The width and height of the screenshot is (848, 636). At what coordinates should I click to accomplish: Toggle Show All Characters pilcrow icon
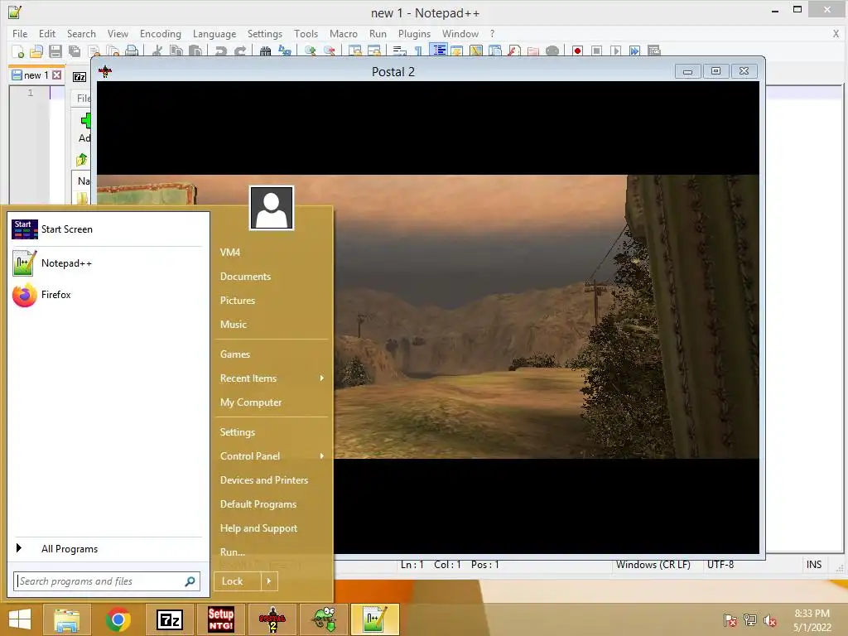(x=418, y=51)
